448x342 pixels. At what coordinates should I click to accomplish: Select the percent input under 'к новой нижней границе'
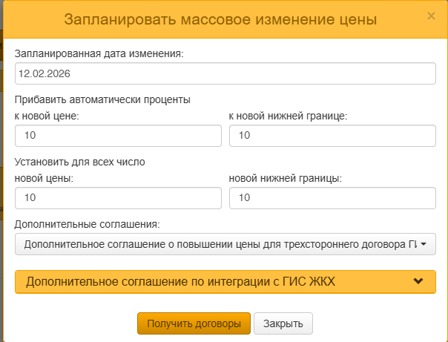333,136
